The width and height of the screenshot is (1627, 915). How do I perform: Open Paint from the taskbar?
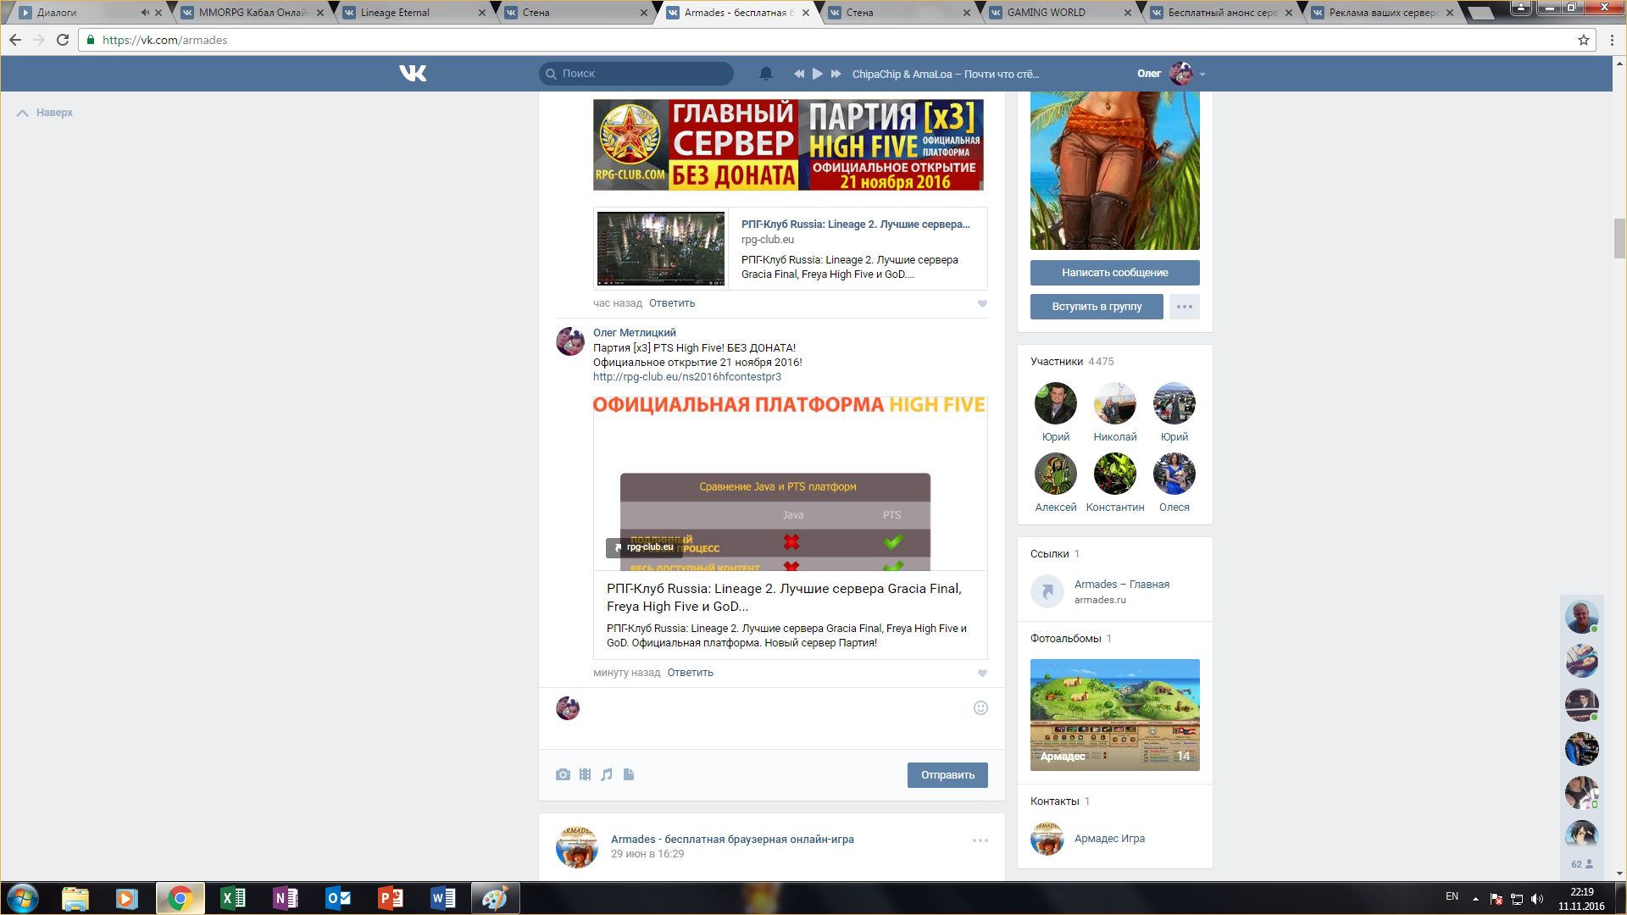(495, 898)
